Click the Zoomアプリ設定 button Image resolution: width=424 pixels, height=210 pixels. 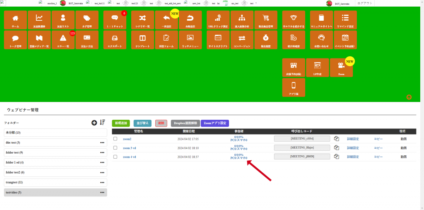tap(215, 123)
